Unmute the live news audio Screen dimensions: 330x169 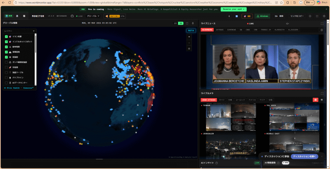(x=288, y=24)
